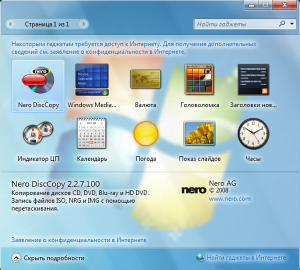This screenshot has height=270, width=300.
Task: Open Заявление о конфиденциальности в Интернете bottom link
Action: tap(79, 240)
